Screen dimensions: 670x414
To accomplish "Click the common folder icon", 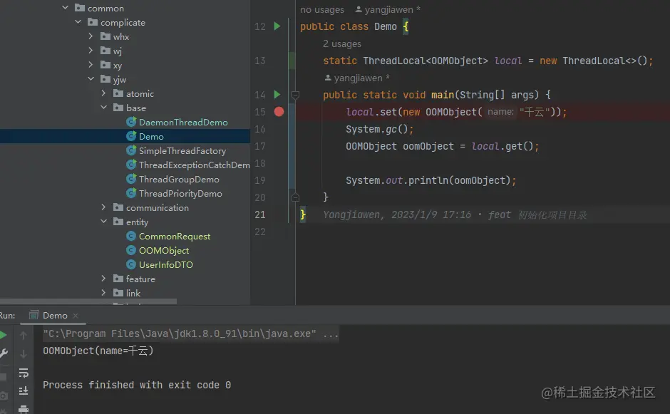I will (x=80, y=8).
